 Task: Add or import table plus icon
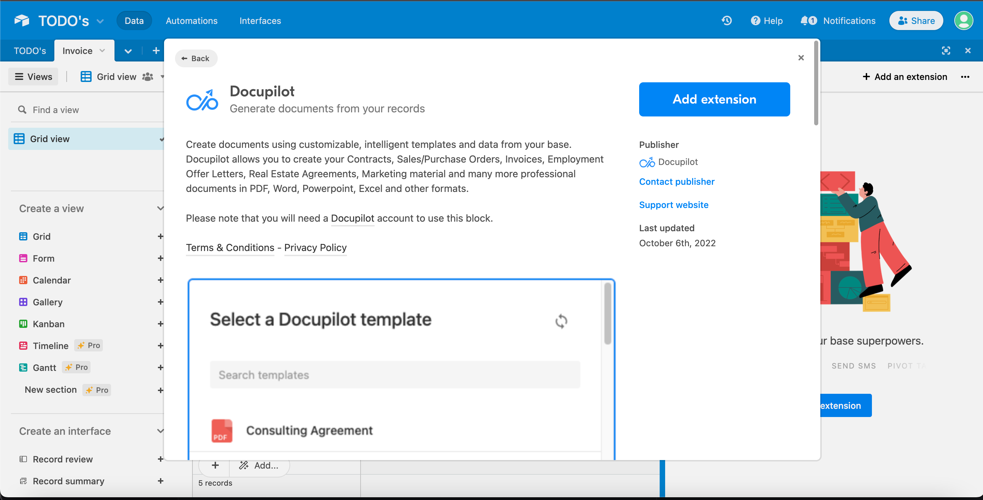[x=156, y=50]
